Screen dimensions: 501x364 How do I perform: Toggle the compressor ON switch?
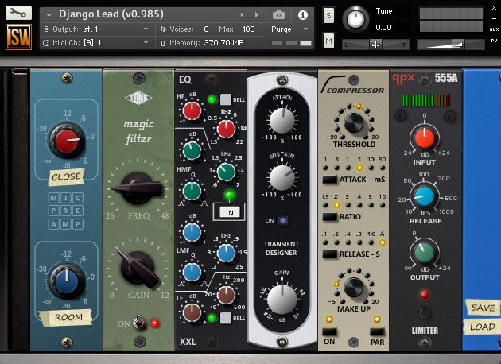pos(329,331)
